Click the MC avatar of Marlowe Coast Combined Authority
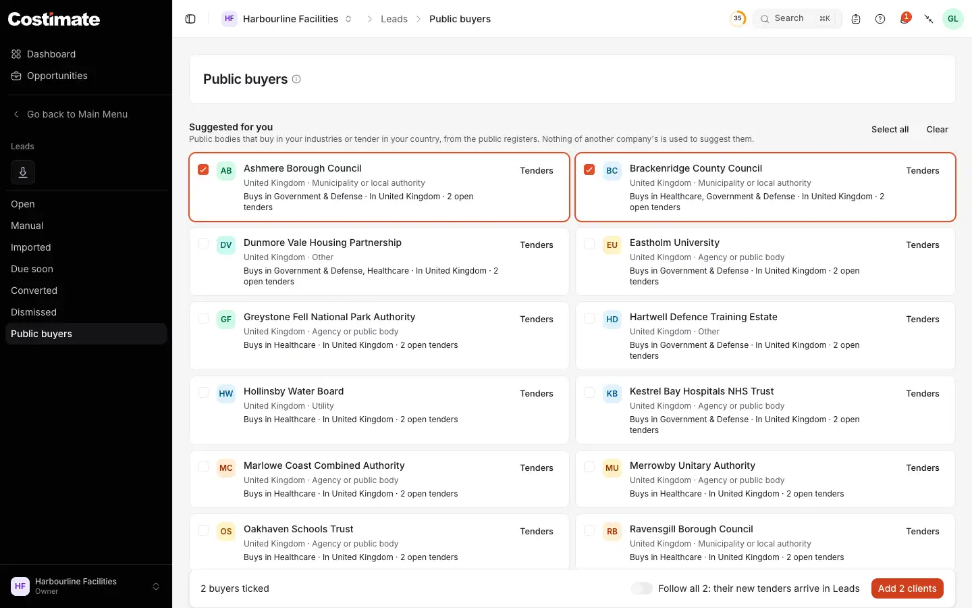 pos(226,468)
